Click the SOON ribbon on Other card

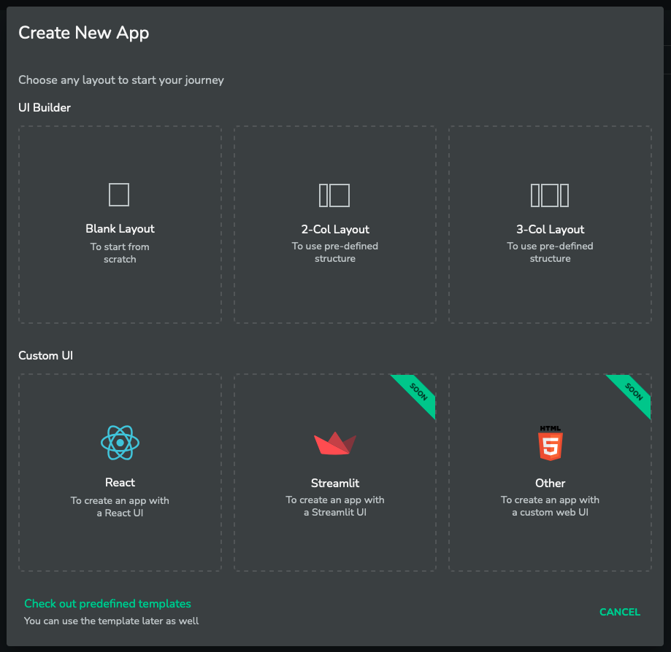coord(632,393)
